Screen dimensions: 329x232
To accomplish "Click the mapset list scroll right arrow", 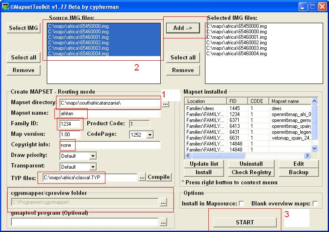I will (307, 155).
